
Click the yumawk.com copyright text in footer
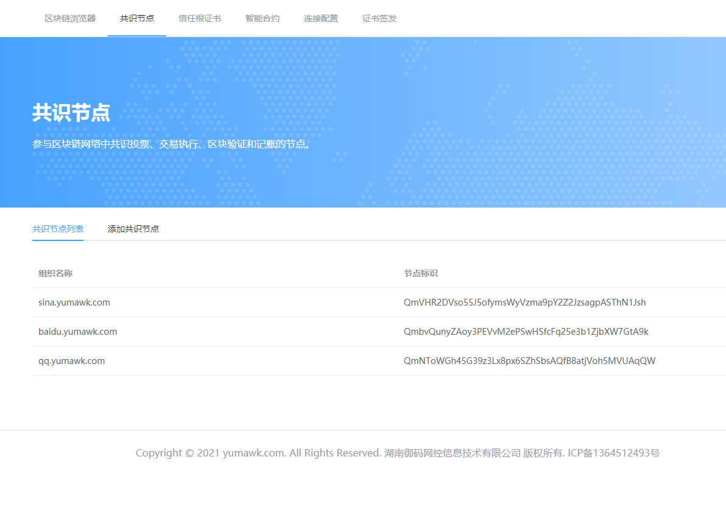click(258, 453)
